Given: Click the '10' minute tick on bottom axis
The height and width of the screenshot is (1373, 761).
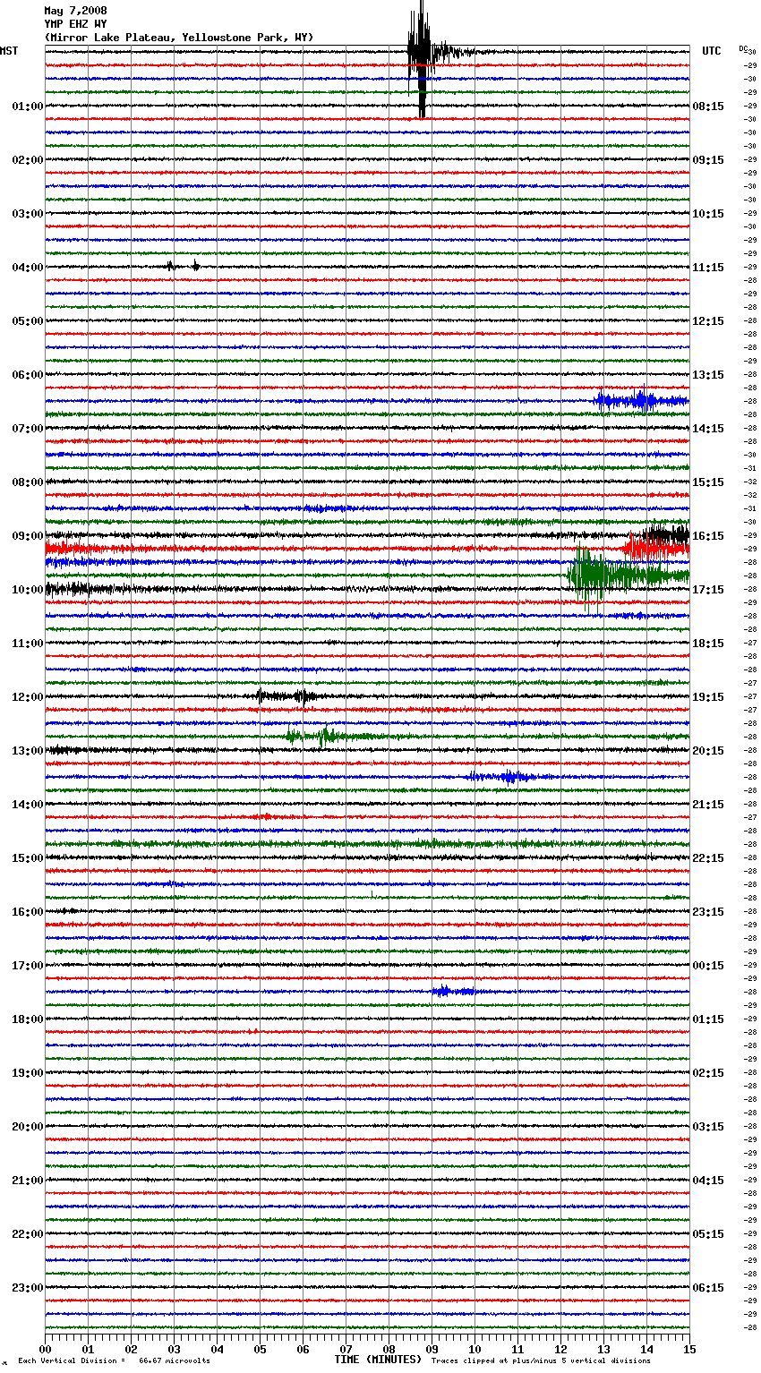Looking at the screenshot, I should click(475, 1349).
